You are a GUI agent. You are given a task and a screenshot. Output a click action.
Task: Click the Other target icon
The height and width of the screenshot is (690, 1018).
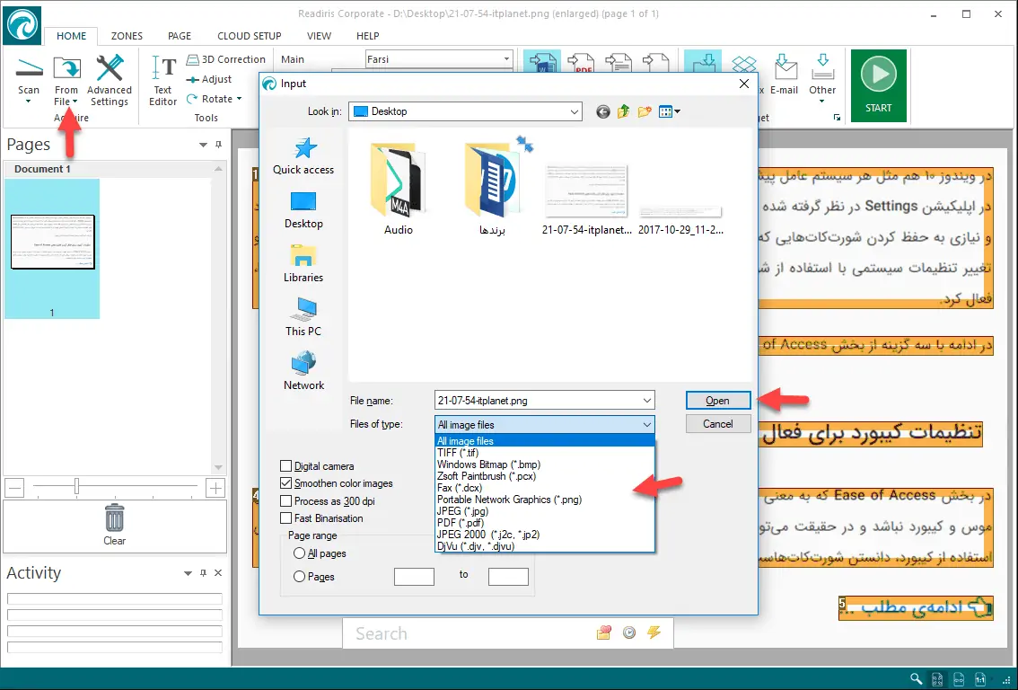822,67
